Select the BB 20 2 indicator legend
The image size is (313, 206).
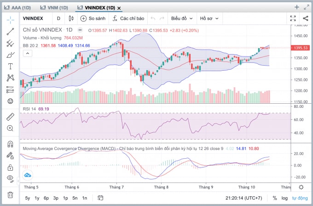30,45
